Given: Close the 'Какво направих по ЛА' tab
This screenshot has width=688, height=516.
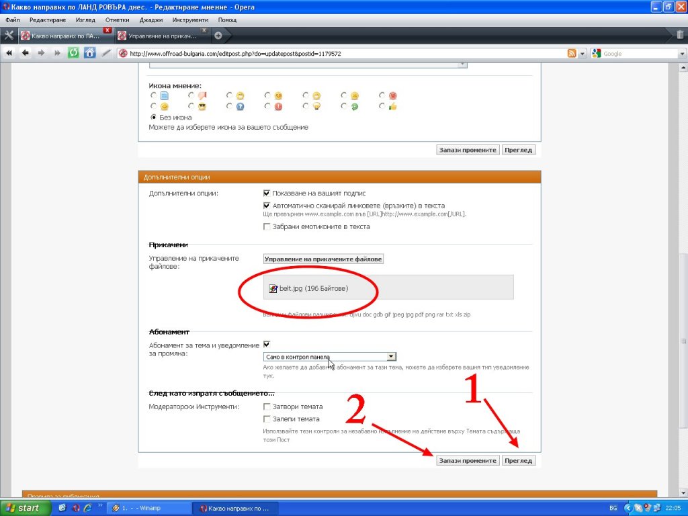Looking at the screenshot, I should click(107, 30).
